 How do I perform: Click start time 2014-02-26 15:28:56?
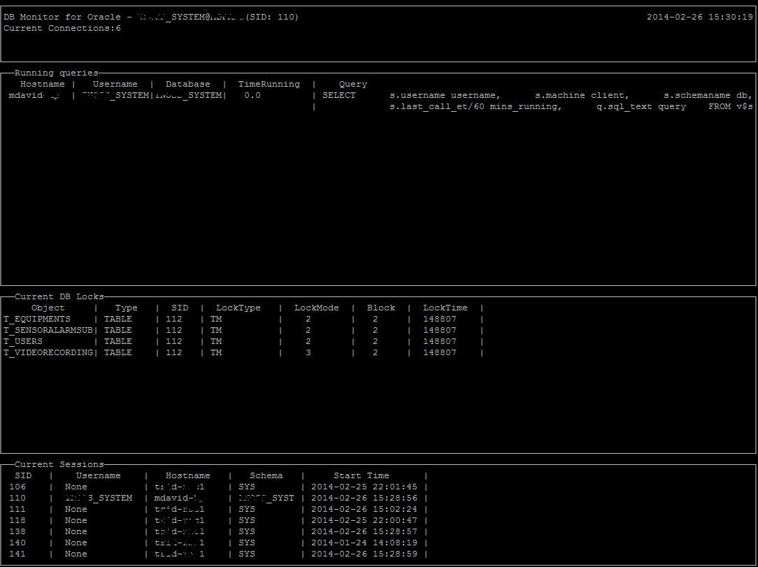[x=364, y=498]
